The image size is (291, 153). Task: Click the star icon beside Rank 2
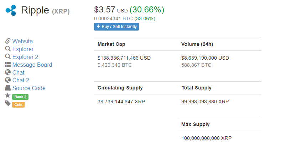pyautogui.click(x=7, y=95)
